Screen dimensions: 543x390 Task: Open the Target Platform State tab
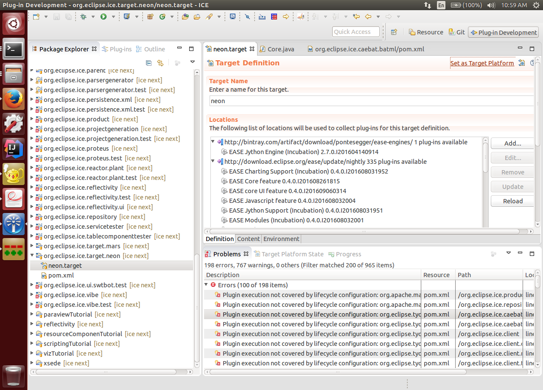pos(289,254)
